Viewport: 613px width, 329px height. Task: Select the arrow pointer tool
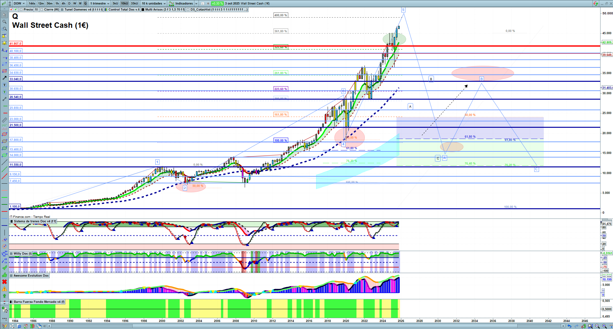tap(4, 15)
